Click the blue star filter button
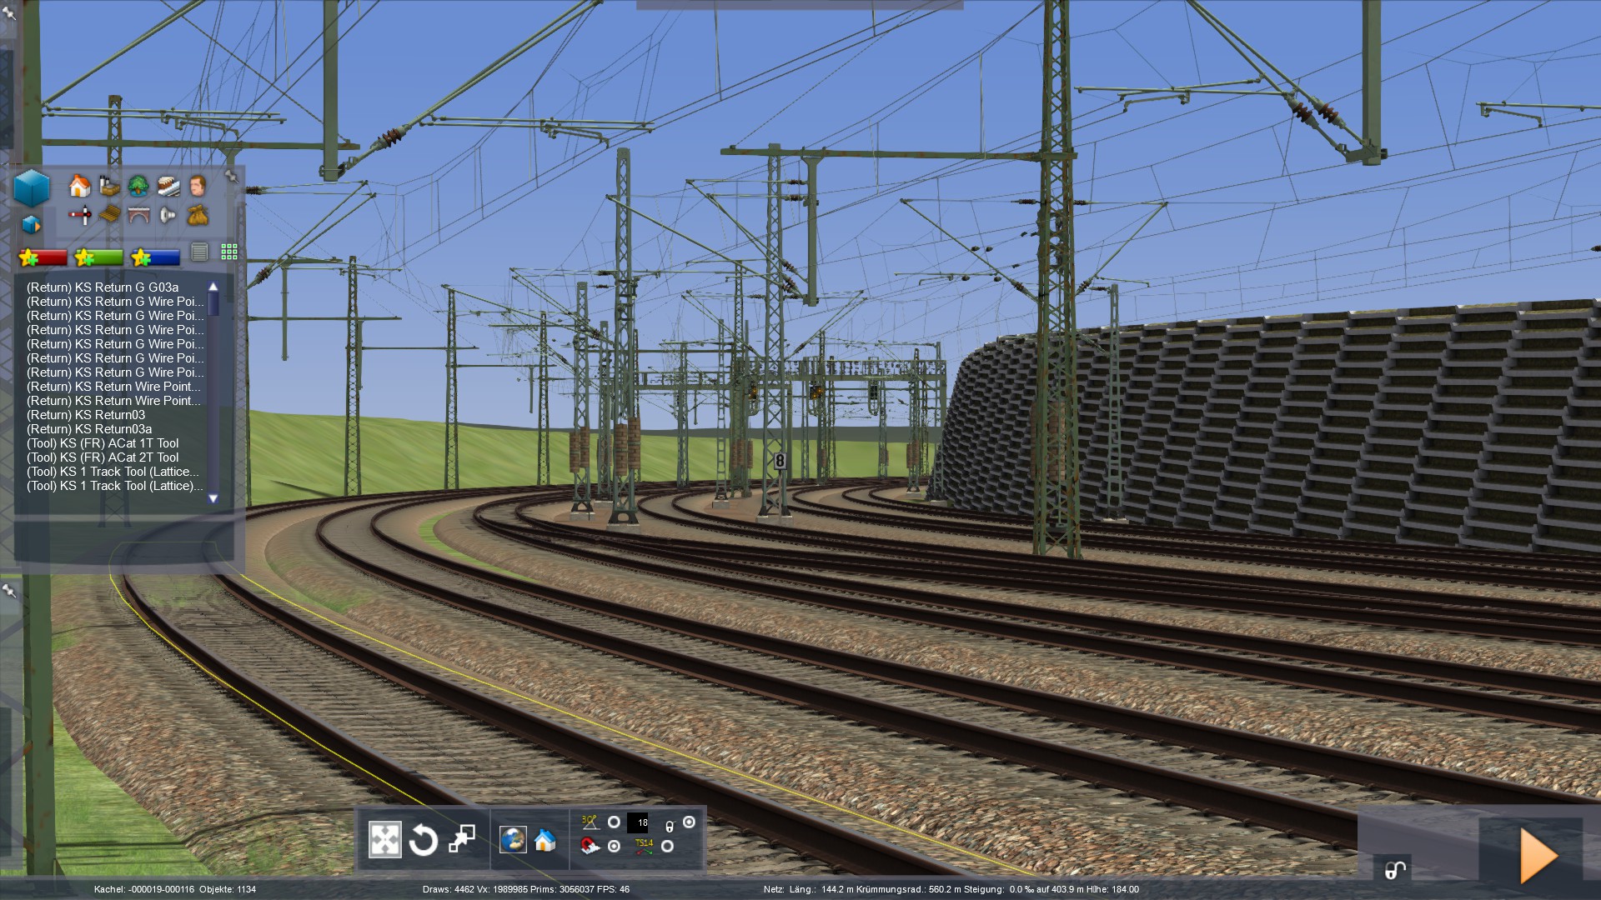 (x=155, y=257)
